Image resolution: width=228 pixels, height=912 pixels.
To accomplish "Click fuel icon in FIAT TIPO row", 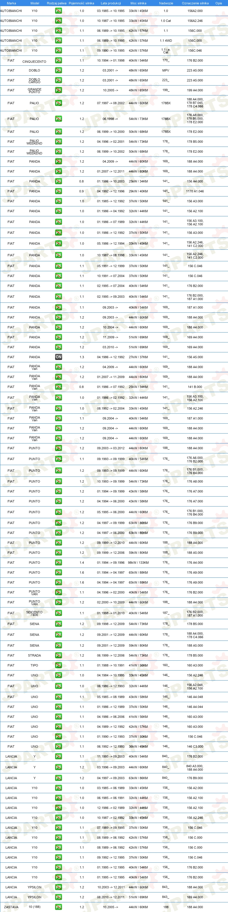I will [x=58, y=665].
